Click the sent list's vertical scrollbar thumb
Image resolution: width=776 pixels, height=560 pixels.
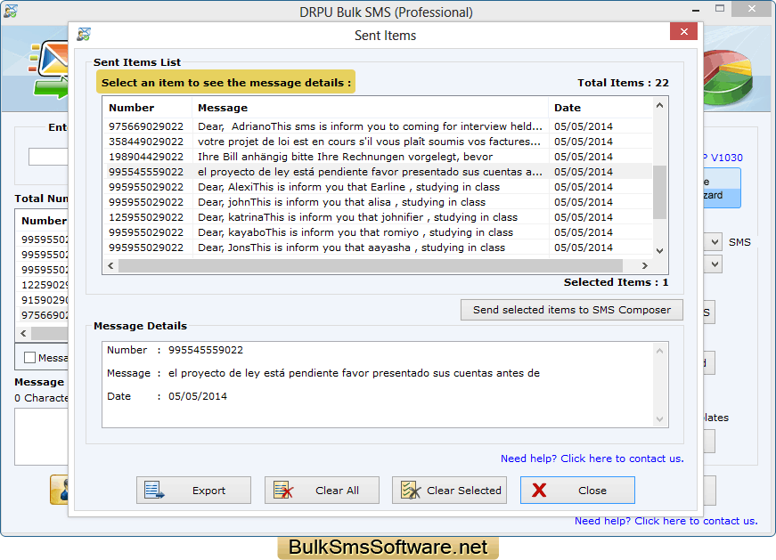[x=659, y=192]
